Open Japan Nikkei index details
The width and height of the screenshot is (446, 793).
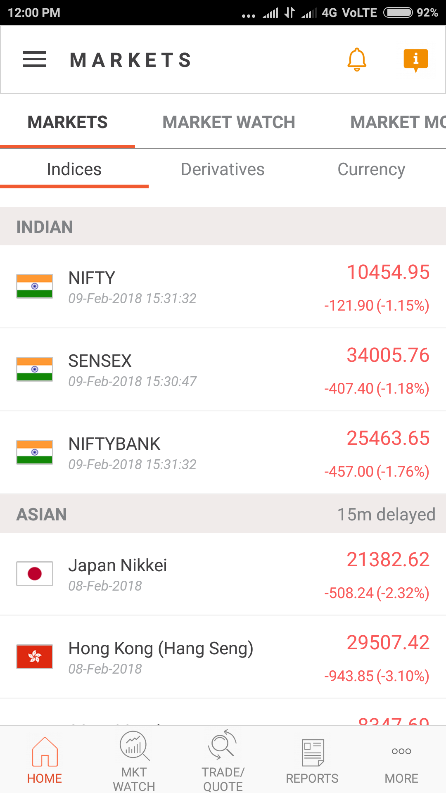[223, 574]
